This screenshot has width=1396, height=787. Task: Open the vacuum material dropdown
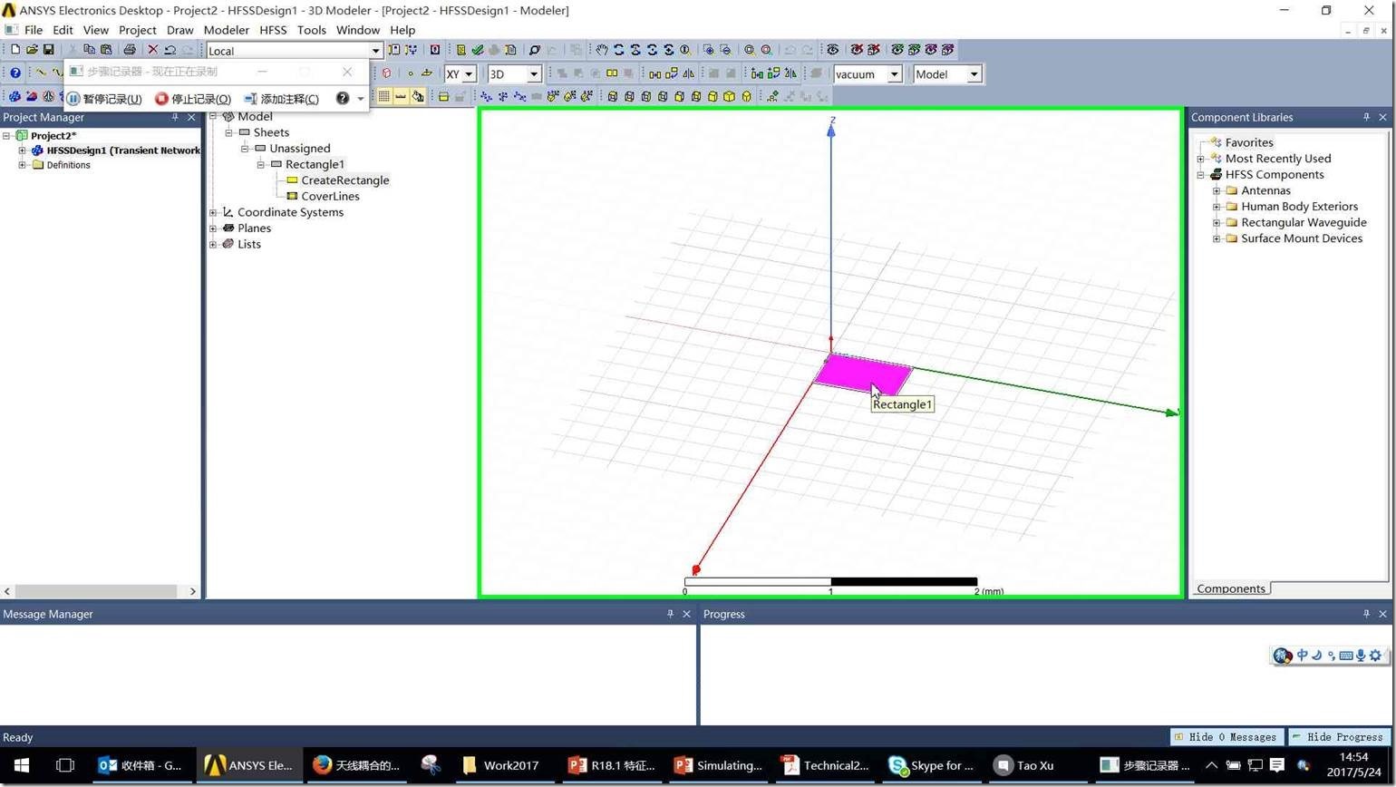point(894,74)
